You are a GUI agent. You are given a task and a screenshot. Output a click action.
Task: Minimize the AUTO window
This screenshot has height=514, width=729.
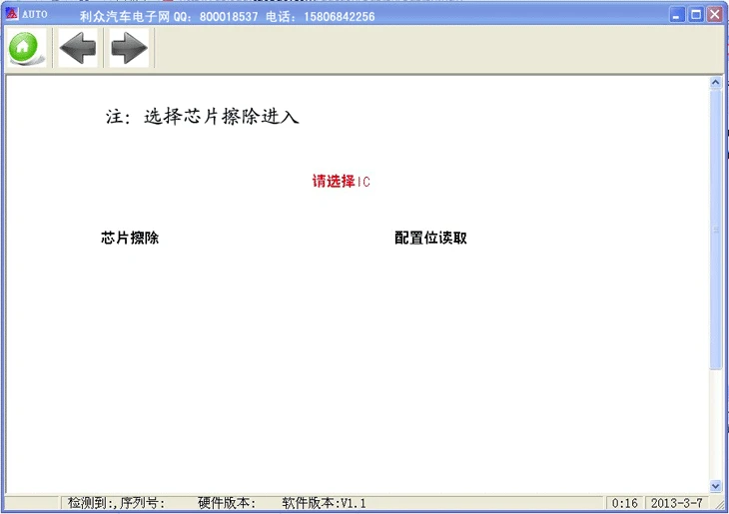pos(677,15)
